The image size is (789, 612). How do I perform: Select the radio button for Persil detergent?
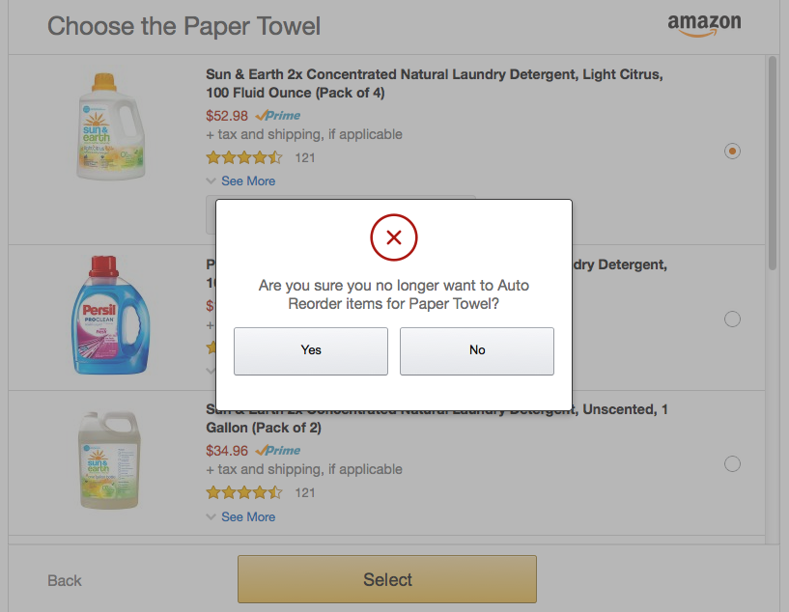pos(732,319)
